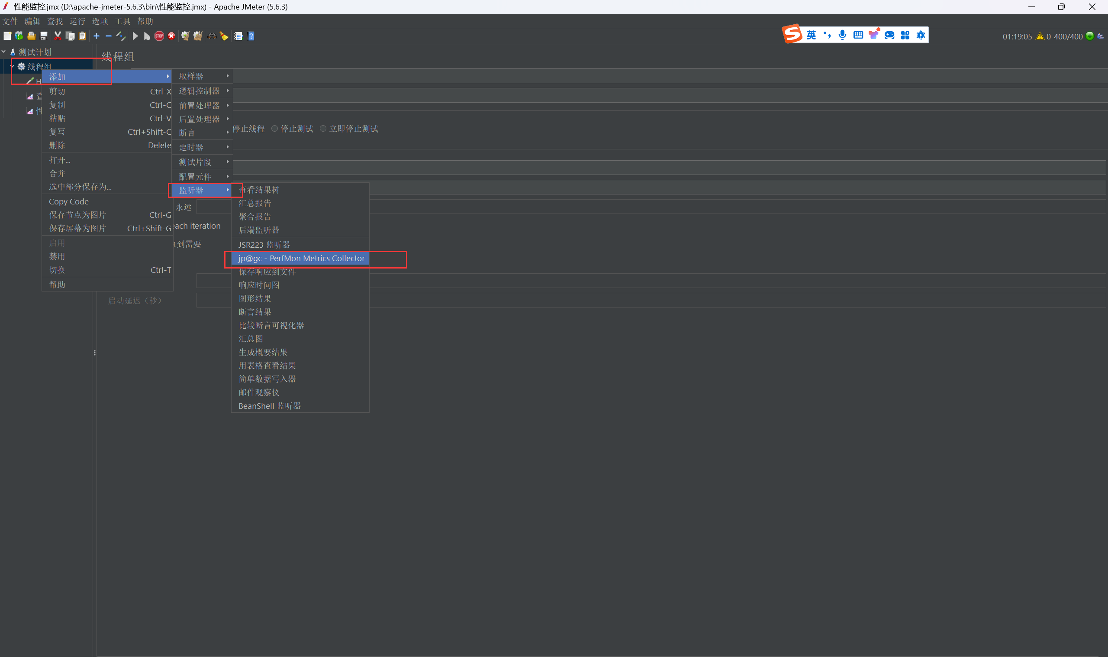
Task: Click the Save floppy disk icon
Action: (43, 36)
